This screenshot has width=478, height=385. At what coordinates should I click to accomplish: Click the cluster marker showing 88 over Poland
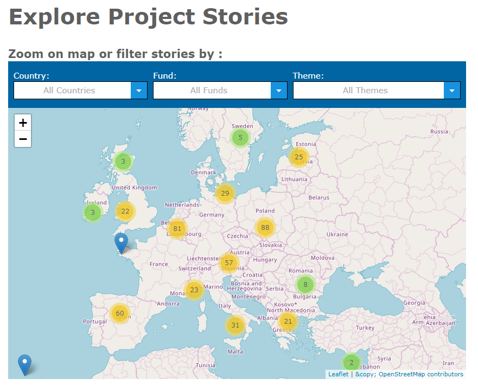pyautogui.click(x=265, y=227)
